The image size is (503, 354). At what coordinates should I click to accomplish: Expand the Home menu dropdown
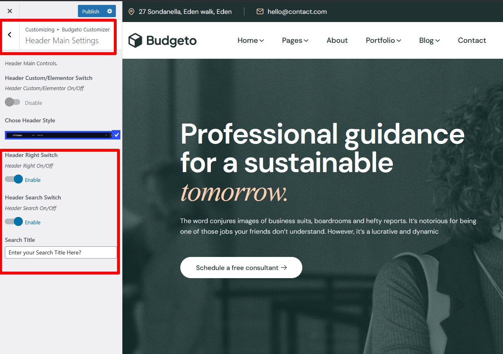point(250,40)
